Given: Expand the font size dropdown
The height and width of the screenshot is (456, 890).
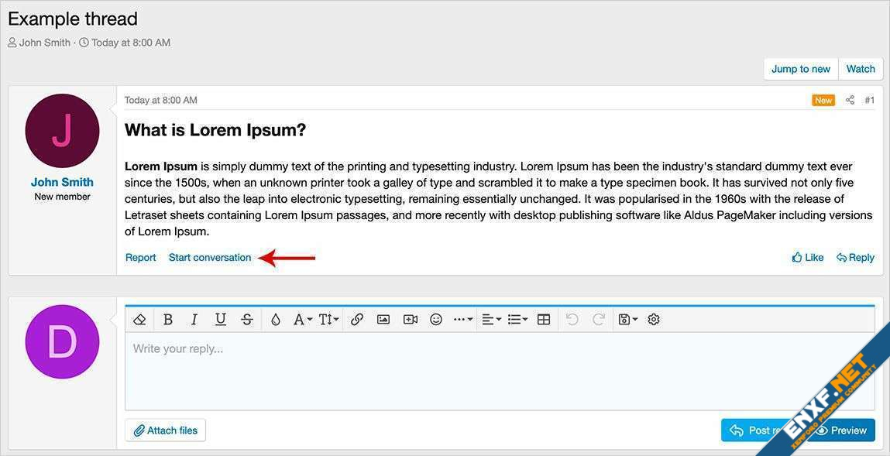Looking at the screenshot, I should click(328, 319).
